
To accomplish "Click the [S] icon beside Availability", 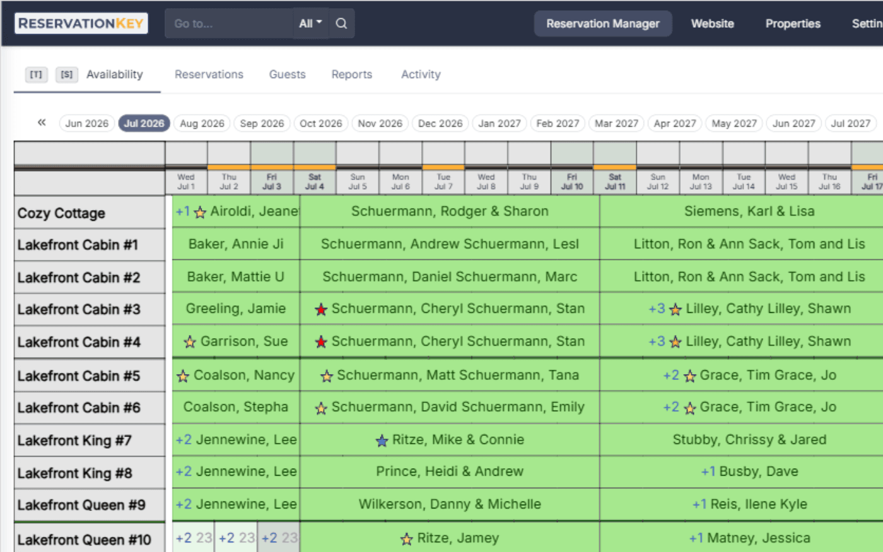I will (66, 74).
